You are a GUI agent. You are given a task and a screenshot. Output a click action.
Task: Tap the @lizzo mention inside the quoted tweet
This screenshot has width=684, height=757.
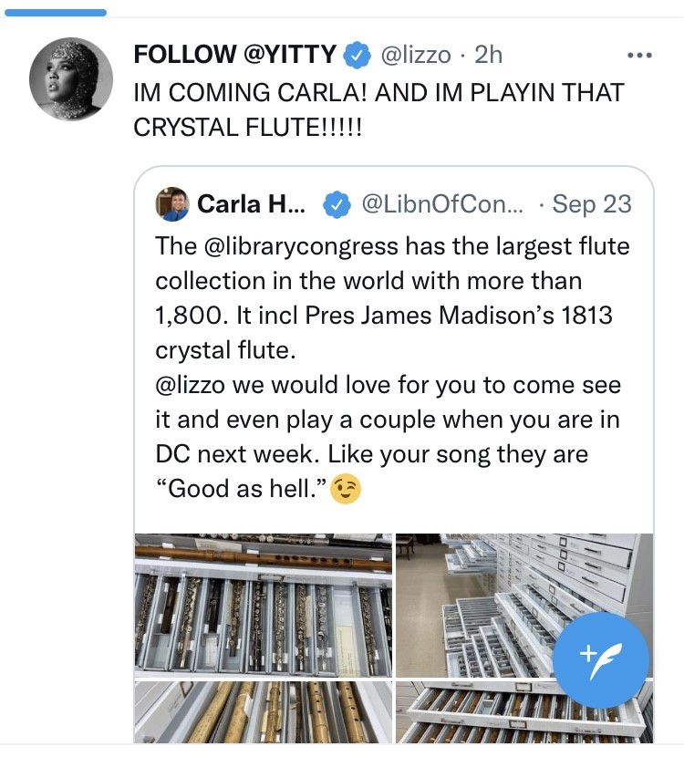(x=191, y=385)
